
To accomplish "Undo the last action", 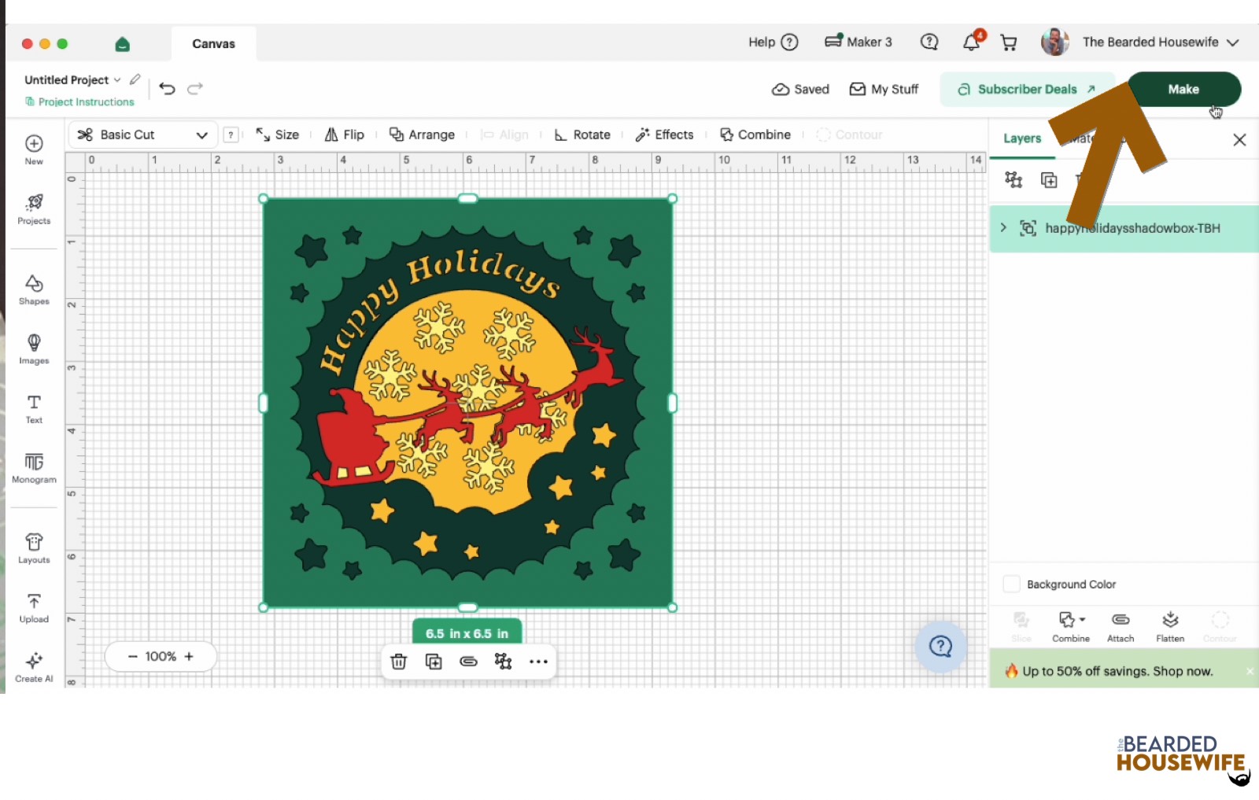I will point(167,88).
